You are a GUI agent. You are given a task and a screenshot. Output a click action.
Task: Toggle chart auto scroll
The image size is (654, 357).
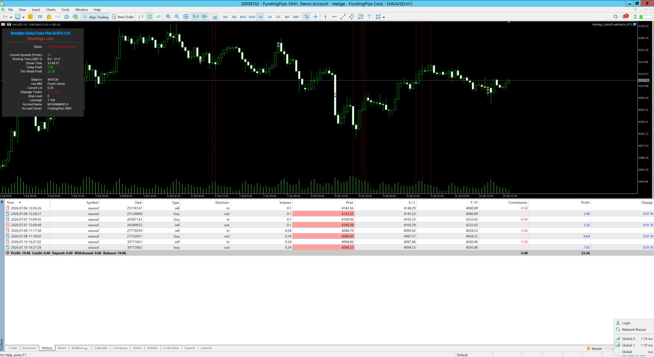point(196,17)
